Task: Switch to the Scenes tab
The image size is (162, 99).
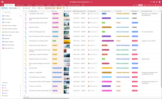Action: tap(49, 5)
